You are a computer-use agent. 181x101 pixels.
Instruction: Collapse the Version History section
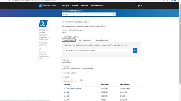69,81
